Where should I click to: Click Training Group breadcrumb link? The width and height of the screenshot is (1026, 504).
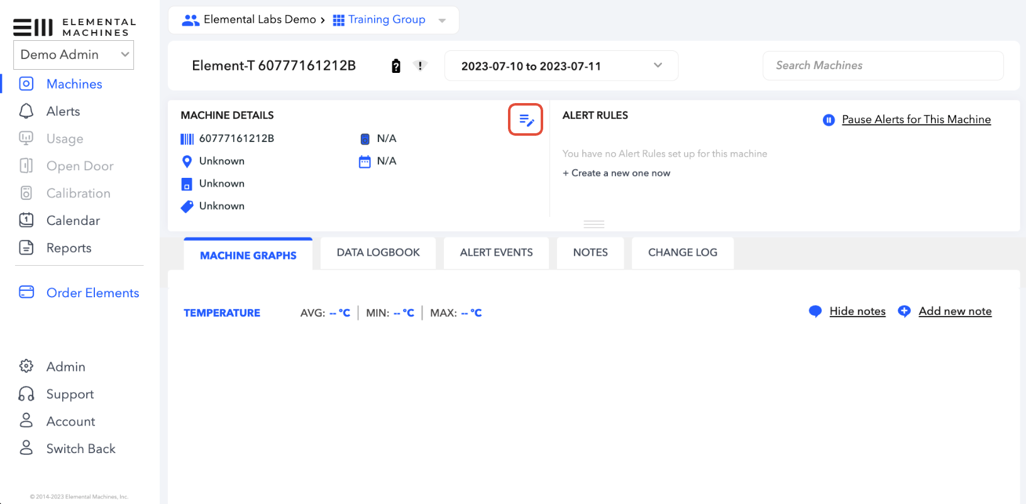(387, 19)
